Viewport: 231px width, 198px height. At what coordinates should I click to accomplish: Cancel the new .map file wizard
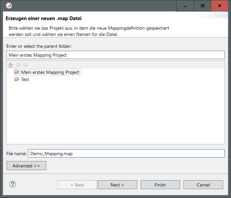coord(203,185)
